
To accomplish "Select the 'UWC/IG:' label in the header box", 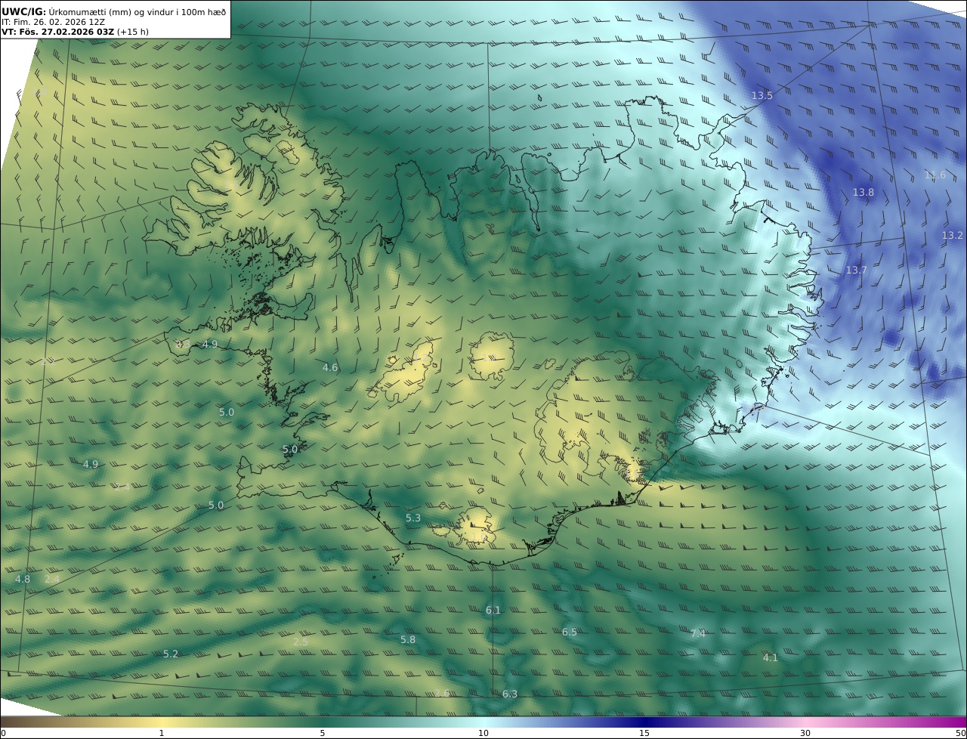I will [x=24, y=12].
